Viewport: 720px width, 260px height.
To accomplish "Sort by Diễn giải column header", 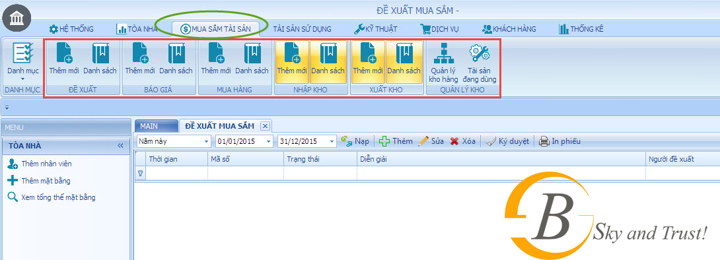I will tap(501, 159).
